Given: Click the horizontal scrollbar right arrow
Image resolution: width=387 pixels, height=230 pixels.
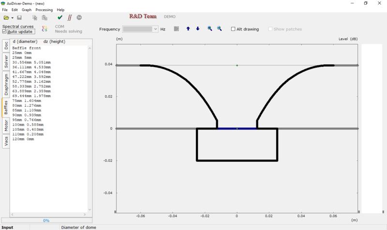Looking at the screenshot, I should coord(85,215).
